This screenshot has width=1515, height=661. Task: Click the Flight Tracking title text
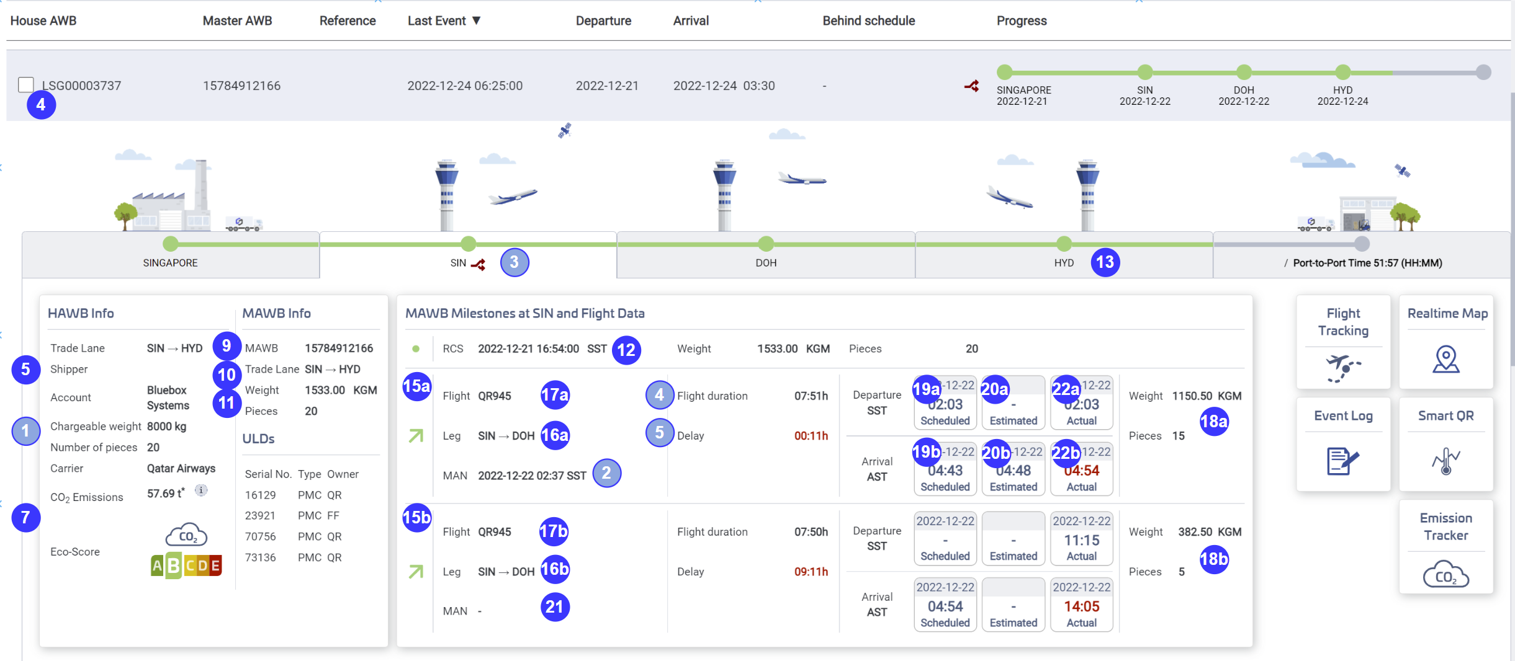(x=1343, y=322)
